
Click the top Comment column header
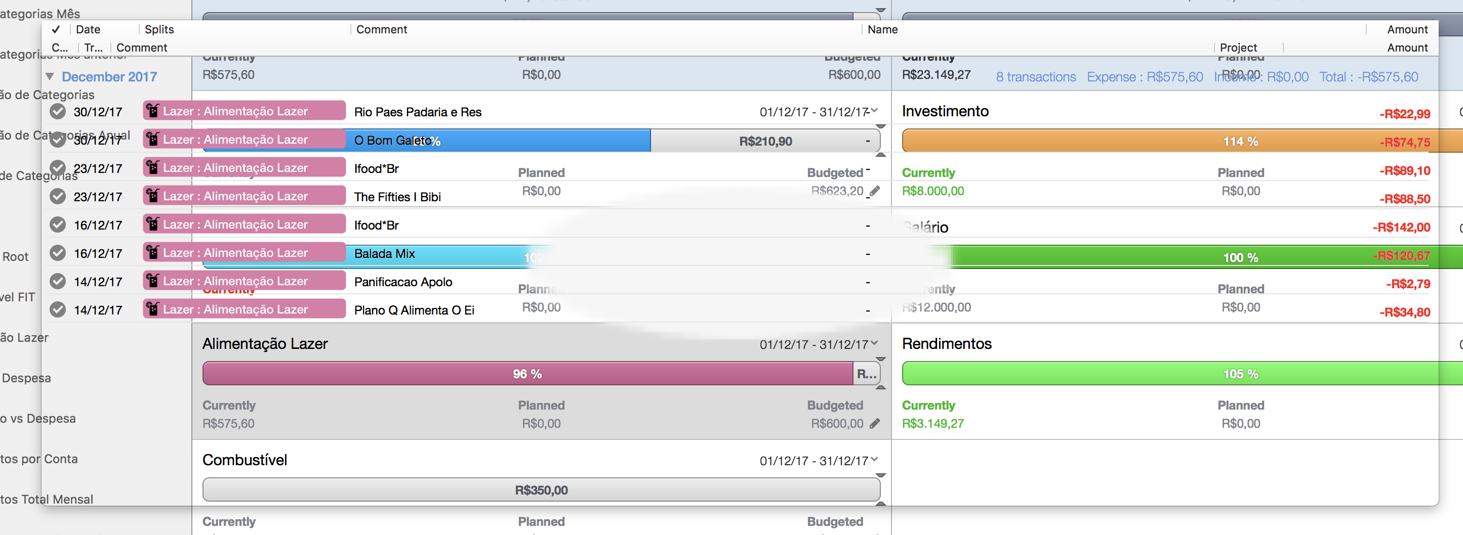click(382, 29)
